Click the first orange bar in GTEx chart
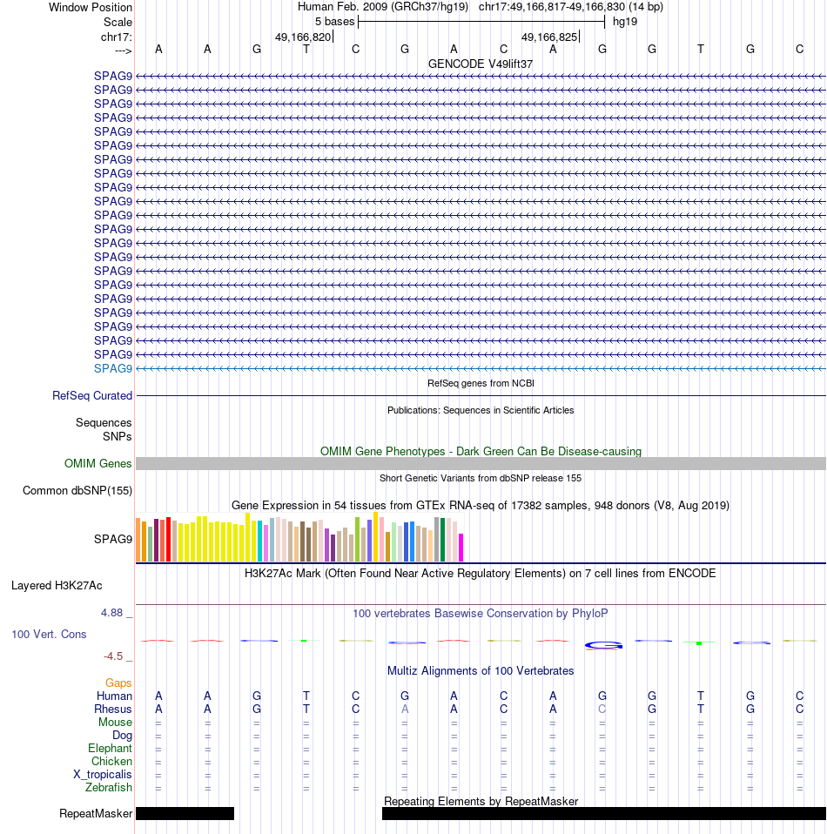 (x=138, y=541)
